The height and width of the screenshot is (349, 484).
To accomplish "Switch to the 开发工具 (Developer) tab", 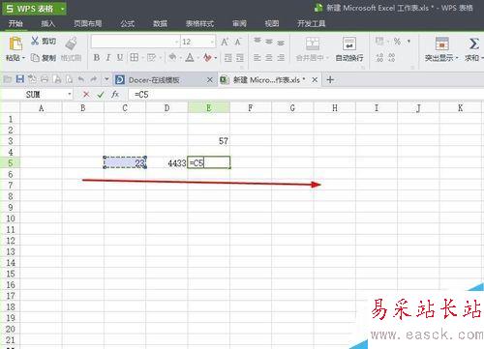I will [x=311, y=23].
